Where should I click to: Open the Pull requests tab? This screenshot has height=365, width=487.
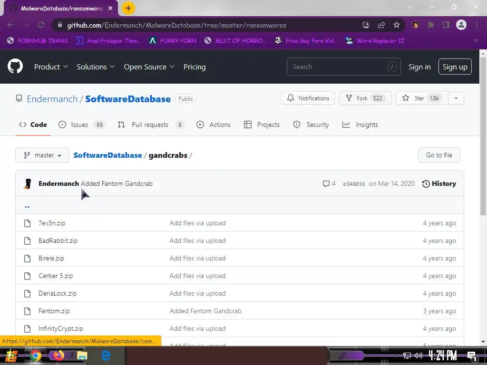pos(151,125)
